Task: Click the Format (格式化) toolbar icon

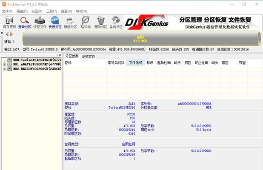Action: coord(86,22)
